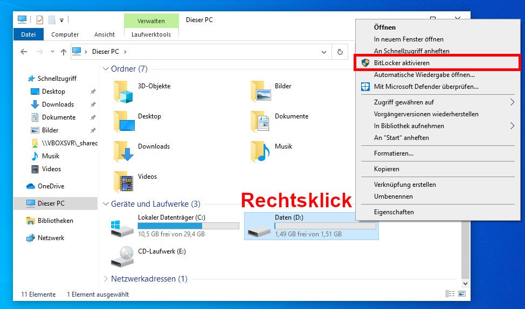Switch to the Computer ribbon tab
The height and width of the screenshot is (309, 525).
coord(65,34)
